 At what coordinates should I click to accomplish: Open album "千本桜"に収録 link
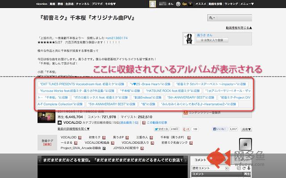130,91
